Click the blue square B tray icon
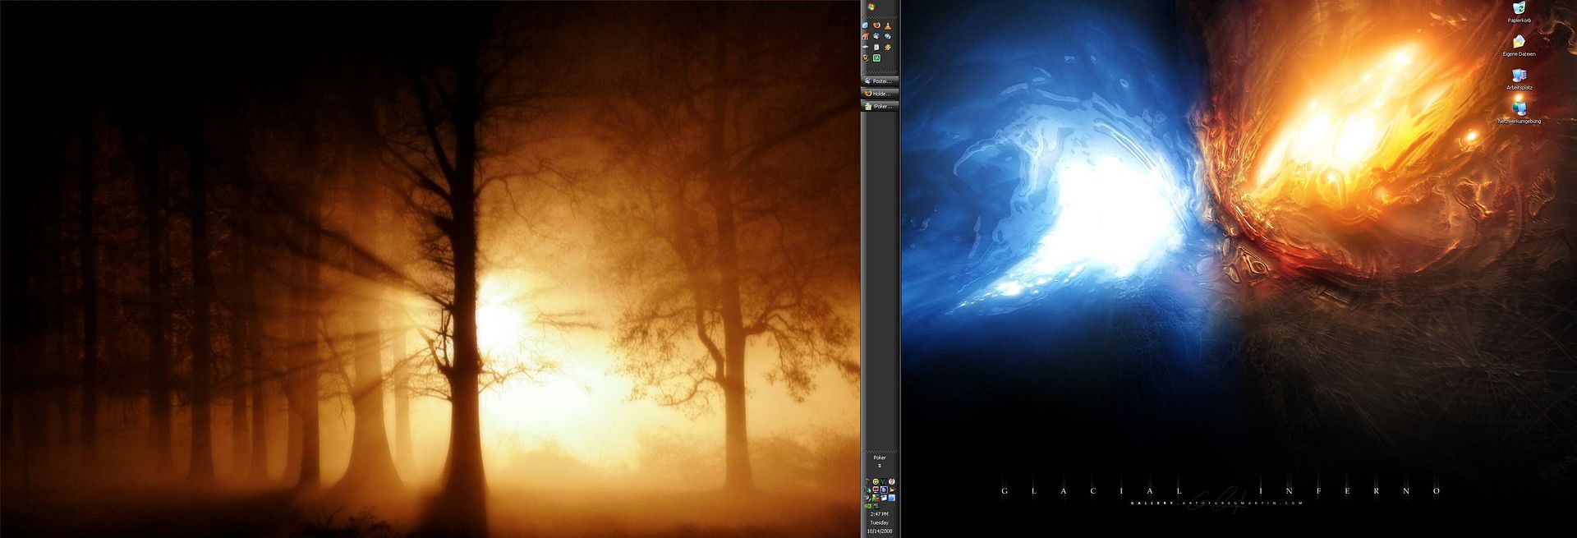 click(884, 490)
